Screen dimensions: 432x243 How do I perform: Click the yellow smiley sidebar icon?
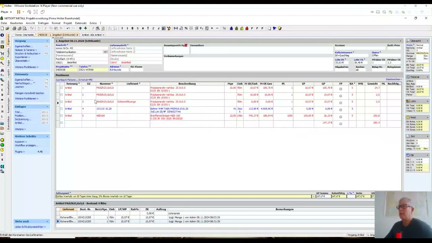(x=2, y=58)
